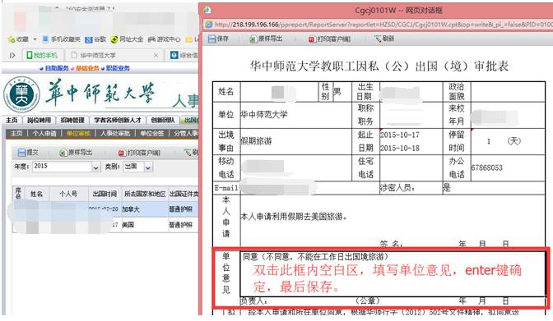Switch to the 我的手机 browser tab
Screen dimensions: 553x321
click(x=43, y=55)
